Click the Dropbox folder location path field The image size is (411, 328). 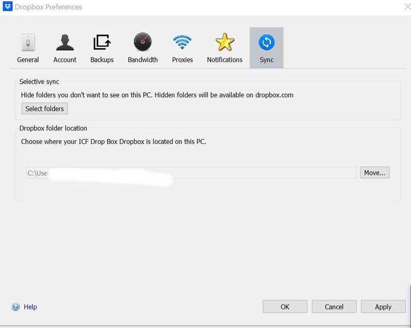(x=190, y=173)
